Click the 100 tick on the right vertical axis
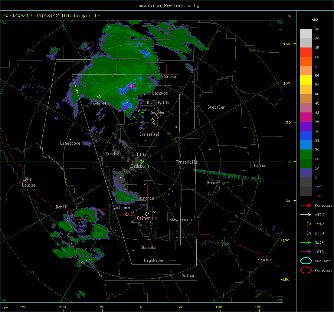The image size is (334, 312). [286, 83]
